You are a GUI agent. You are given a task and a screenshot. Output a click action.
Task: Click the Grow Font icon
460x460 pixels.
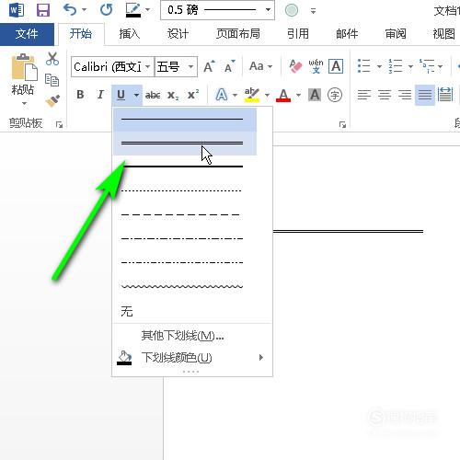click(210, 66)
